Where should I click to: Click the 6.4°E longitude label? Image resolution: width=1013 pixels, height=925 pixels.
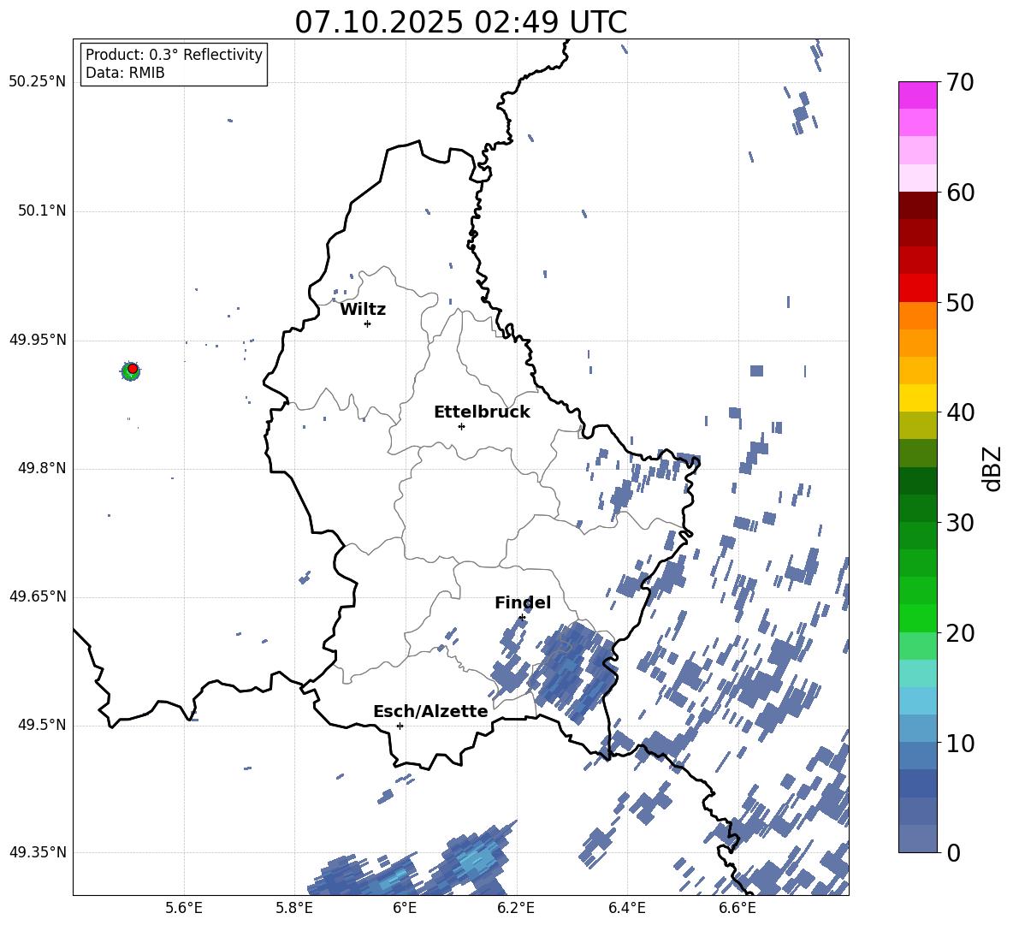pyautogui.click(x=626, y=908)
